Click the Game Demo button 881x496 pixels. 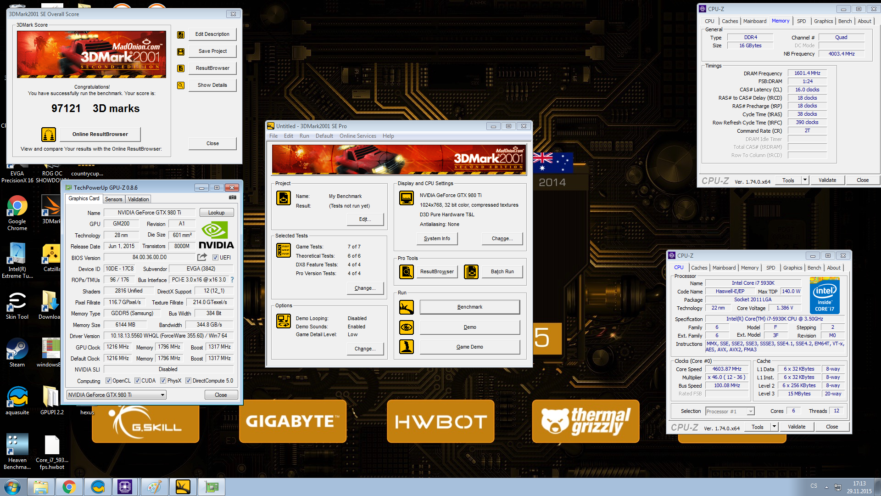[x=470, y=347]
